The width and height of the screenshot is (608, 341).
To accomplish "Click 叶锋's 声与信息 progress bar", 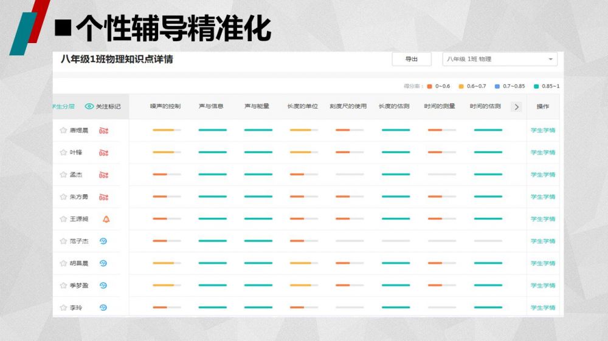I will (212, 152).
